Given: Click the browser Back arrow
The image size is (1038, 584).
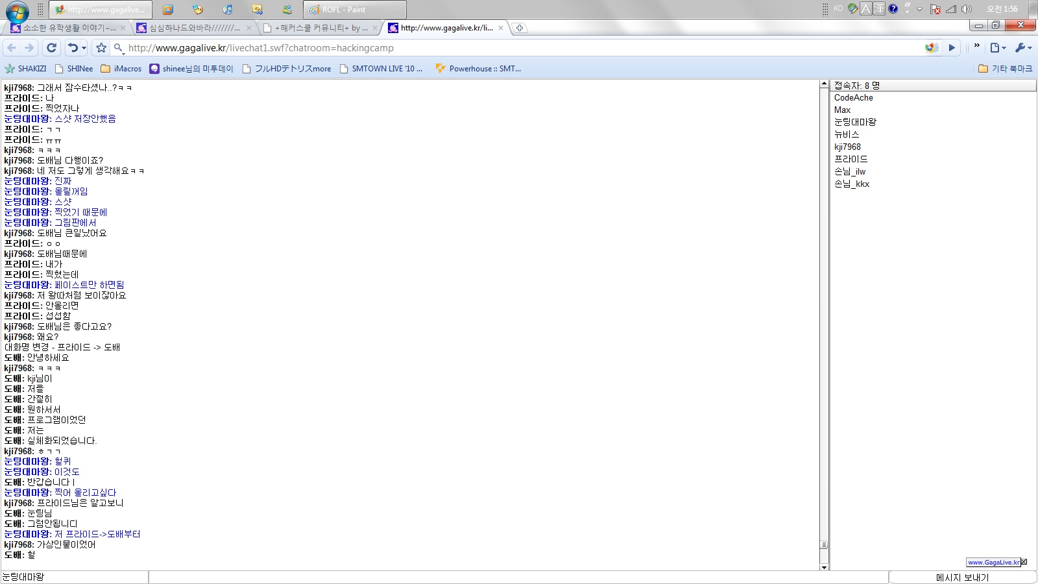Looking at the screenshot, I should (x=12, y=47).
